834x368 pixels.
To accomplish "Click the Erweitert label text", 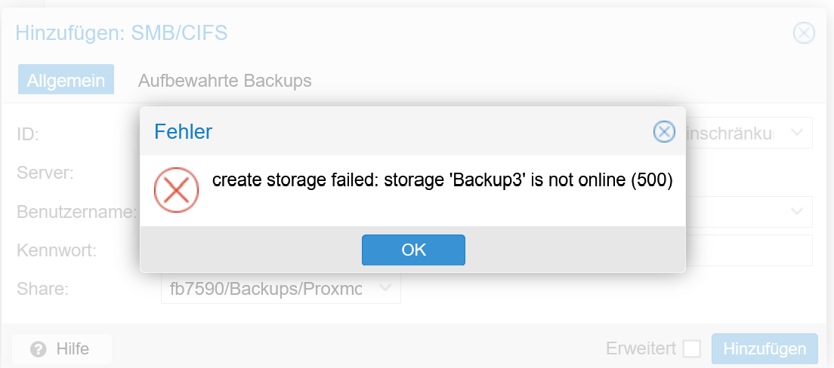I will (x=641, y=349).
